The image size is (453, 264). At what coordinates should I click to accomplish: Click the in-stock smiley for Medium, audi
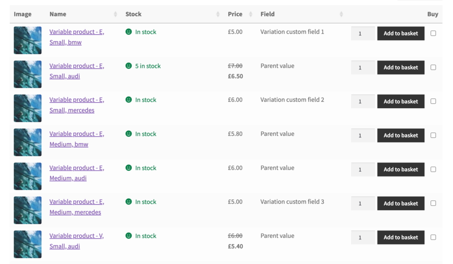[128, 168]
